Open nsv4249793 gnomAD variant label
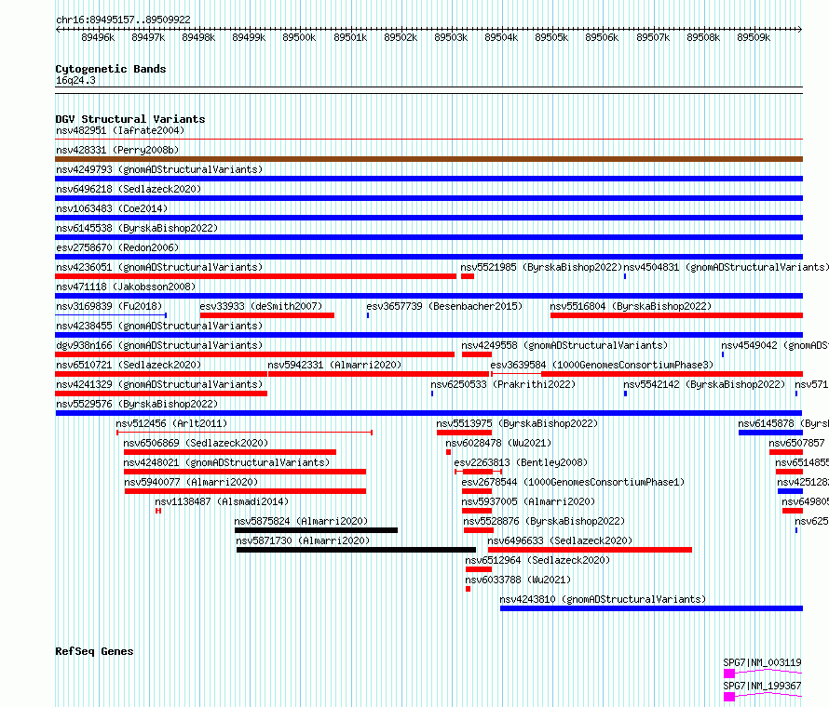The width and height of the screenshot is (829, 707). (159, 169)
